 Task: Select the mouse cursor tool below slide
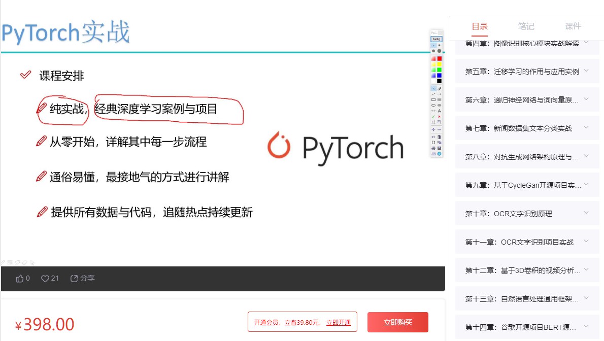[32, 262]
